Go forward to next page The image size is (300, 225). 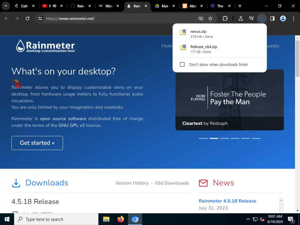(x=17, y=18)
